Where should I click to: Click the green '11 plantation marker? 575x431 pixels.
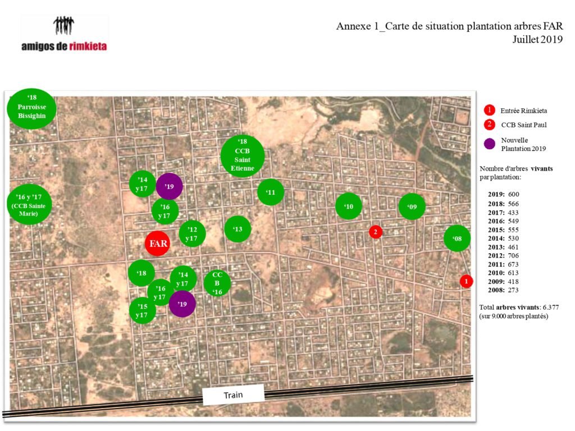tap(271, 192)
